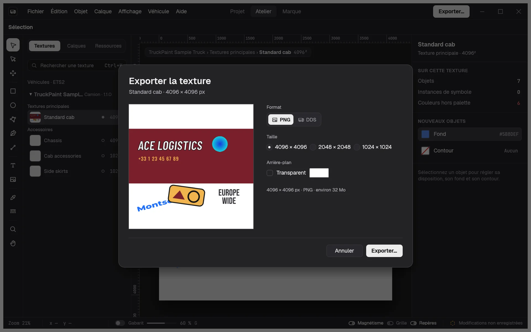Choose the direct selection tool icon
This screenshot has width=531, height=332.
pyautogui.click(x=13, y=59)
